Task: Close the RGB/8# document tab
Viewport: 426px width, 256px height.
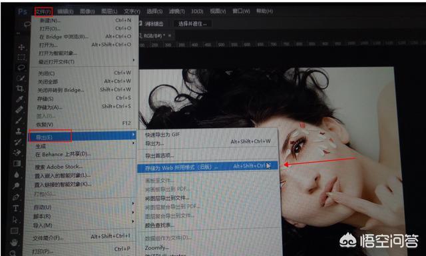Action: [170, 35]
